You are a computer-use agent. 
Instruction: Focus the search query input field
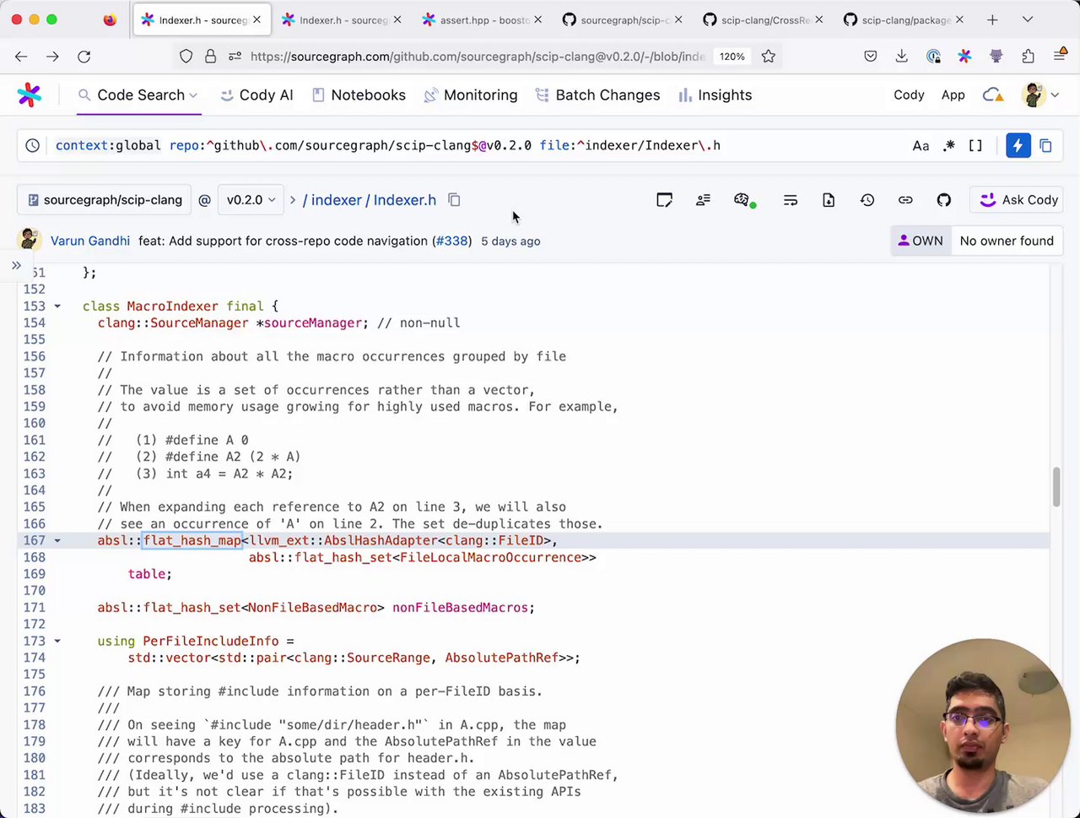pyautogui.click(x=477, y=146)
